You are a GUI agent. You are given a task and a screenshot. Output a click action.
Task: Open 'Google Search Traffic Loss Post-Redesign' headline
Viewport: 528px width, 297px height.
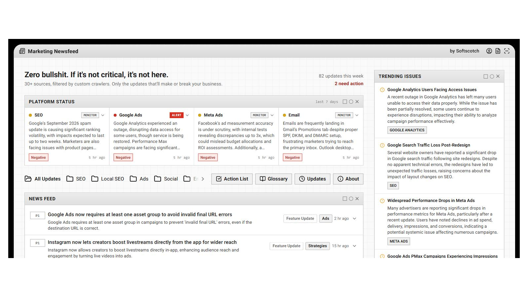coord(429,145)
